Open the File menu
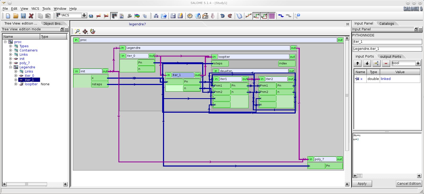Viewport: 424px width, 194px height. (5, 9)
